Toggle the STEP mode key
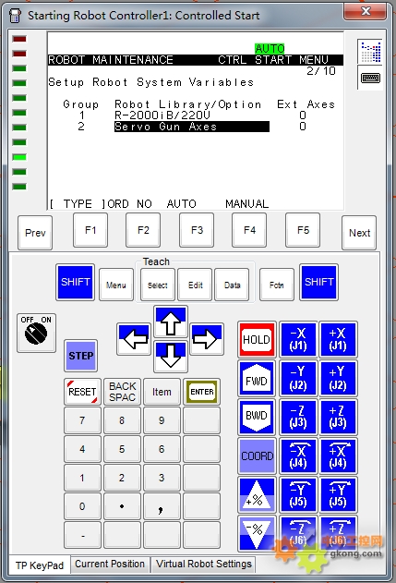The height and width of the screenshot is (583, 396). tap(80, 356)
